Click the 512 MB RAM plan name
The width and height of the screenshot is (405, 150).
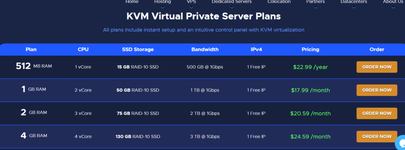click(34, 66)
